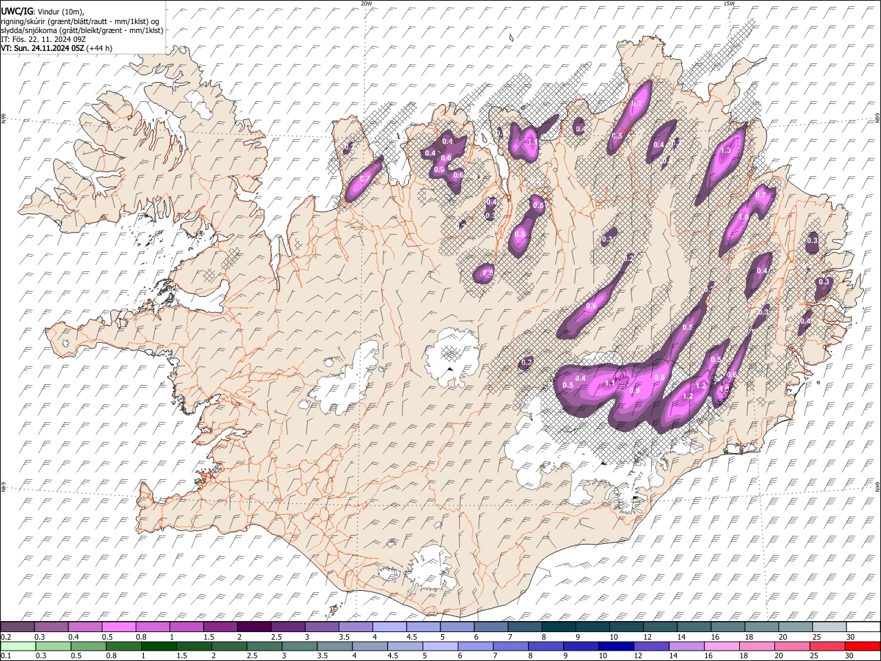Pick the dull purple swatch starting at 0.2

point(18,627)
